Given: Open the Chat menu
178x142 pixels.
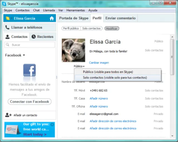Looking at the screenshot, I should [36, 10].
